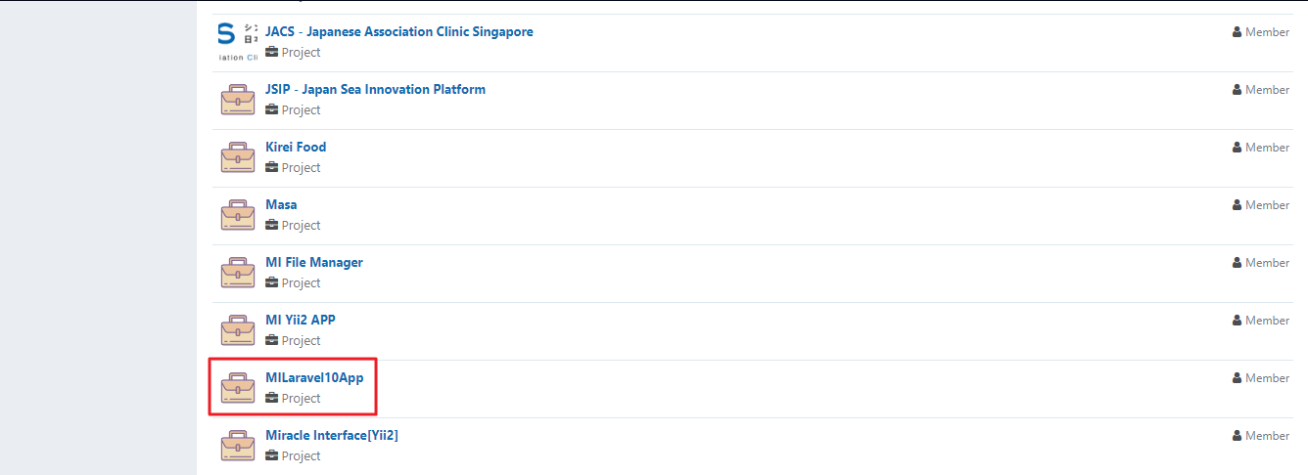Viewport: 1308px width, 475px height.
Task: Click the small Project icon under MILaravel10App
Action: tap(271, 398)
